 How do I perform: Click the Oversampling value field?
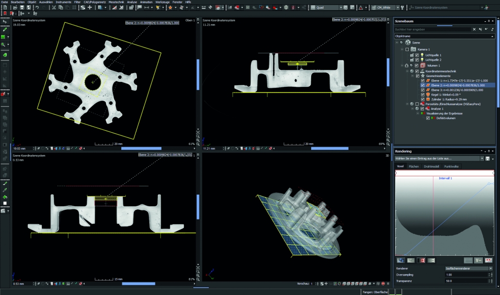(x=466, y=274)
